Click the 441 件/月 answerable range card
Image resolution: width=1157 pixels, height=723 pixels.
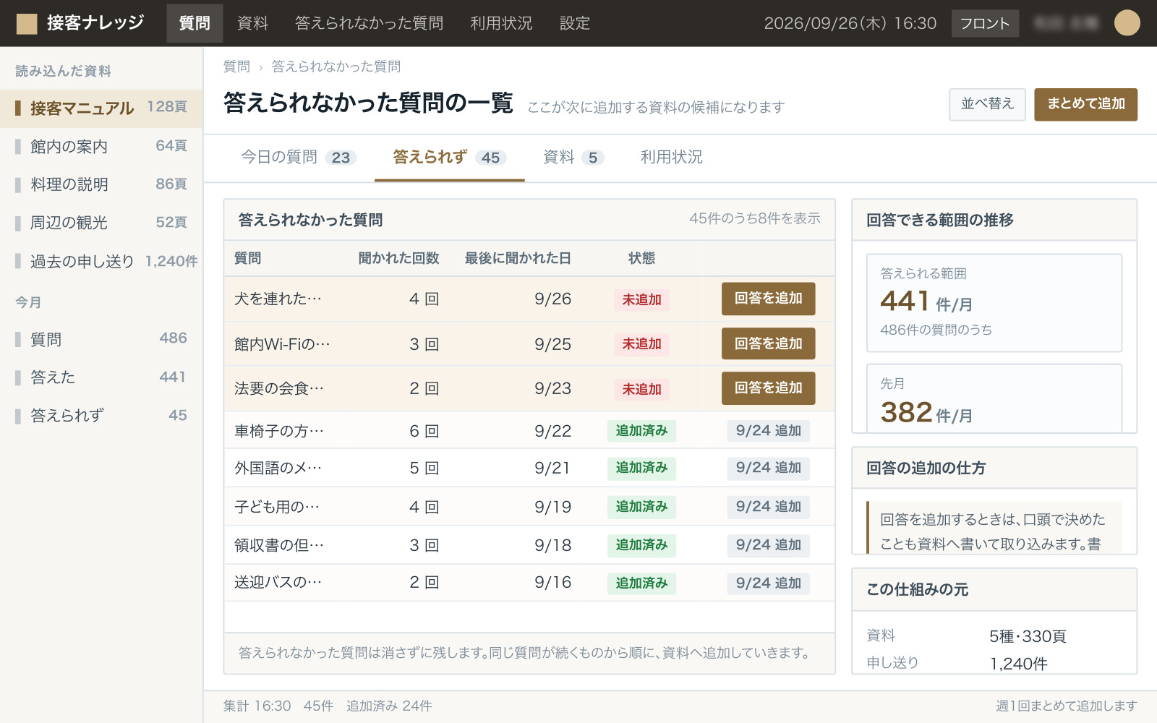coord(994,303)
